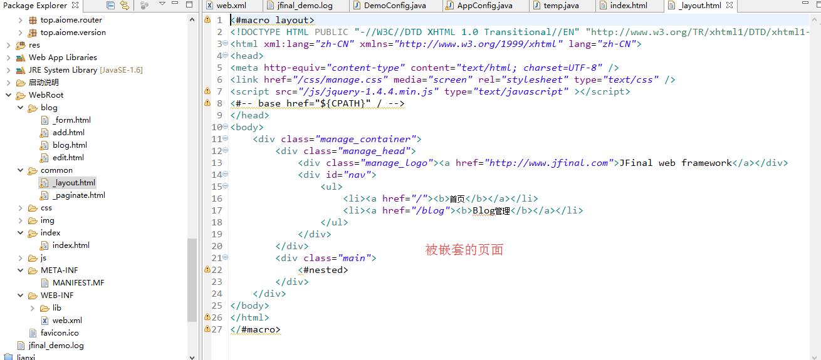Expand the res source folder
Viewport: 821px width, 360px height.
point(8,45)
